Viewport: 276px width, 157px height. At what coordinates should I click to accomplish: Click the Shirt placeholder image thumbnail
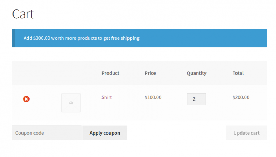(71, 103)
